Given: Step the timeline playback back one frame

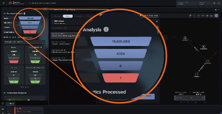Looking at the screenshot, I should 185,102.
